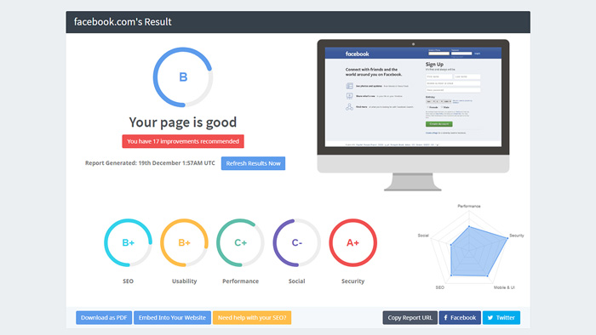Click the facebook.com's Result heading
This screenshot has height=335, width=596.
123,22
